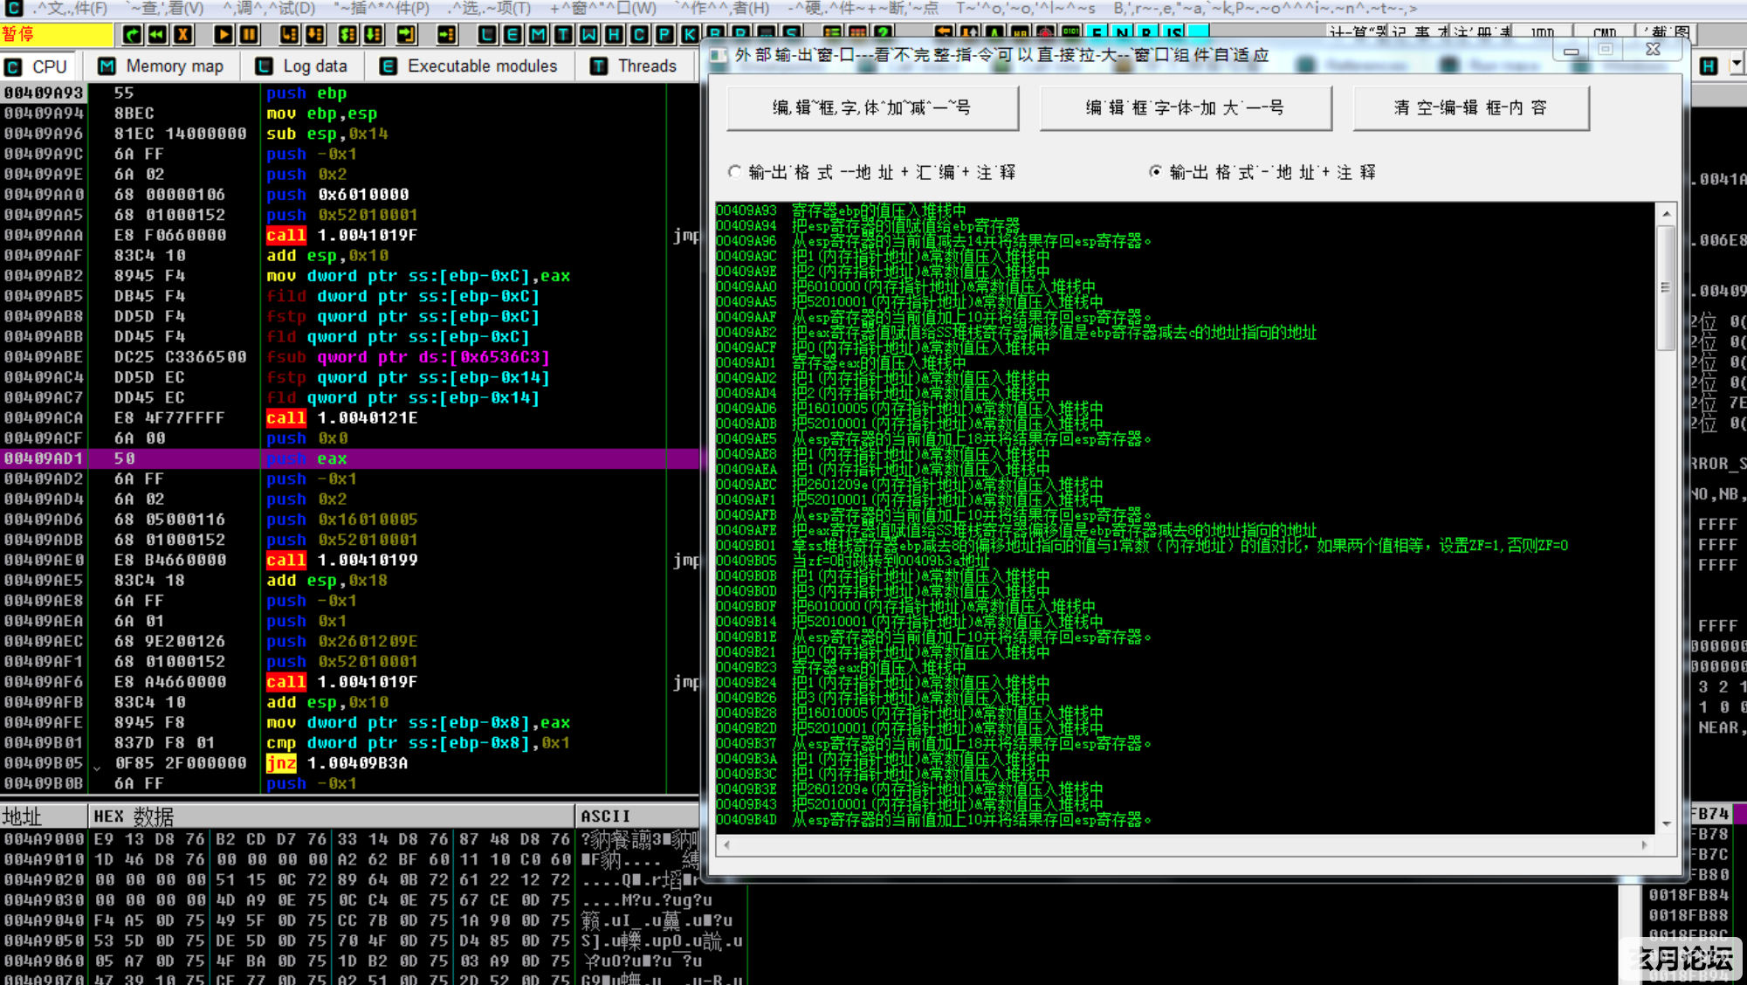Viewport: 1747px width, 985px height.
Task: Click the decrease edit box font size button
Action: [x=872, y=108]
